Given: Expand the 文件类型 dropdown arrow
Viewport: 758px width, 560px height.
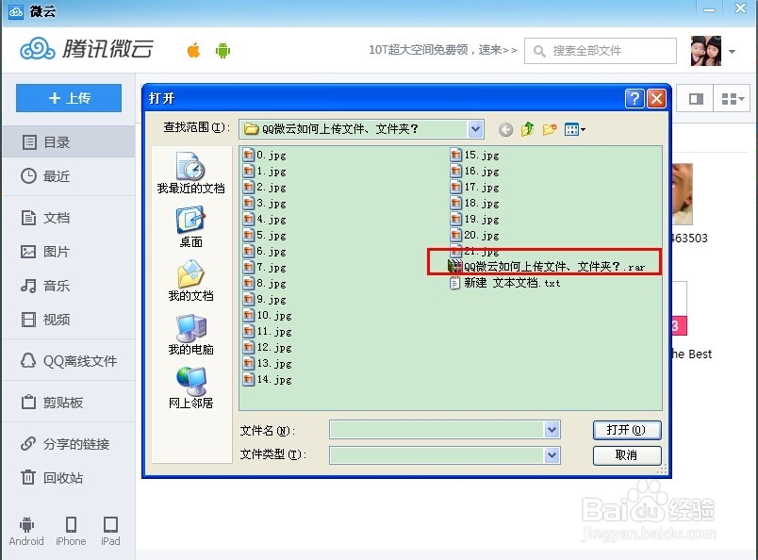Looking at the screenshot, I should point(552,454).
